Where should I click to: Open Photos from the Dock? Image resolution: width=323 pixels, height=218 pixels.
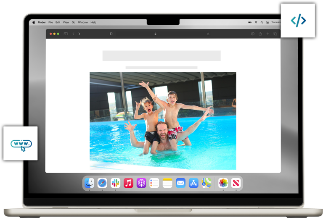point(223,183)
